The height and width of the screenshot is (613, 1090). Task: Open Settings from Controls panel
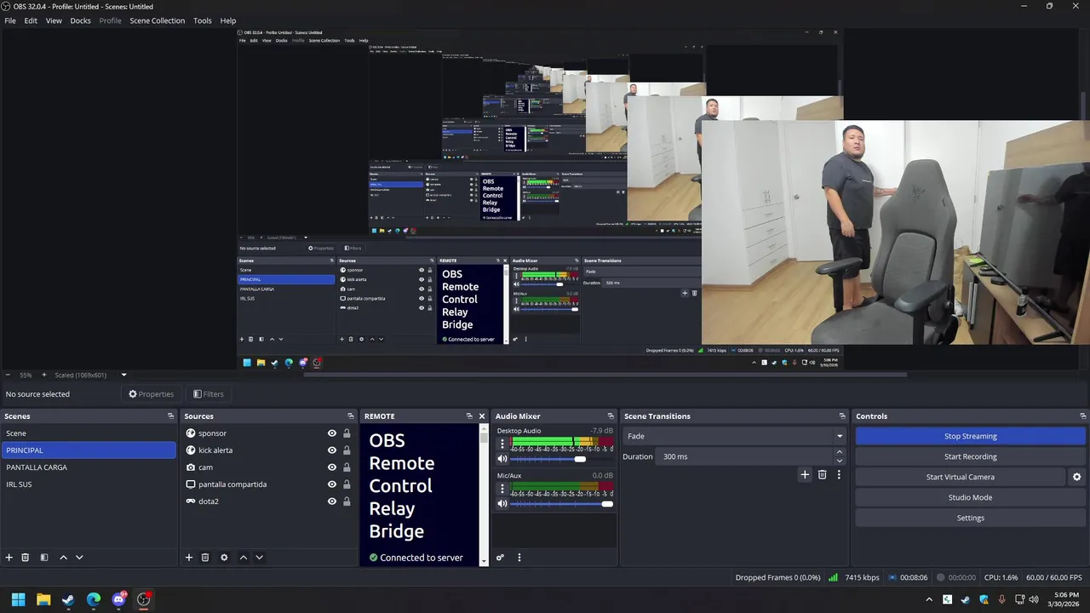(970, 518)
